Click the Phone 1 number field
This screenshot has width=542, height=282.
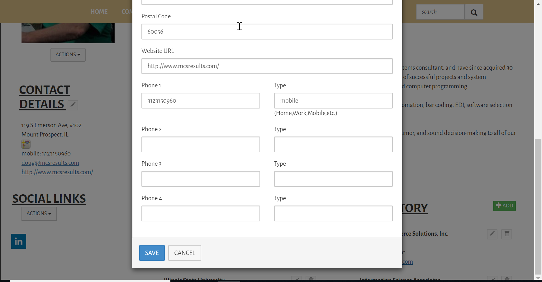tap(201, 101)
